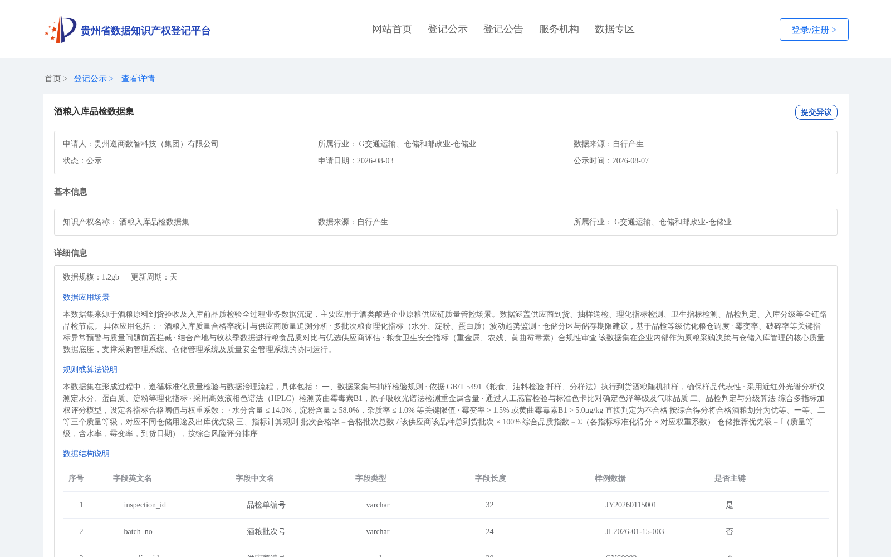Image resolution: width=891 pixels, height=557 pixels.
Task: Click the 样例数据 column header
Action: tap(610, 478)
